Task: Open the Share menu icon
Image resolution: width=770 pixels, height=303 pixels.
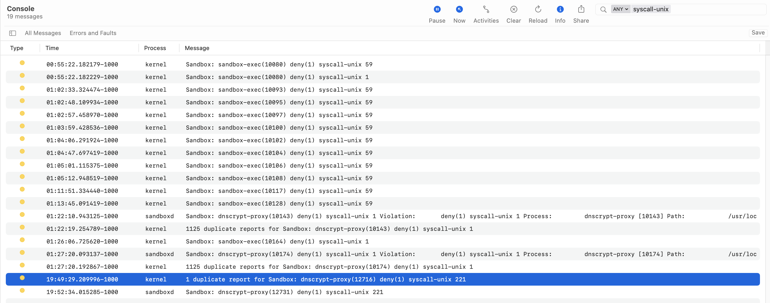Action: pos(581,9)
